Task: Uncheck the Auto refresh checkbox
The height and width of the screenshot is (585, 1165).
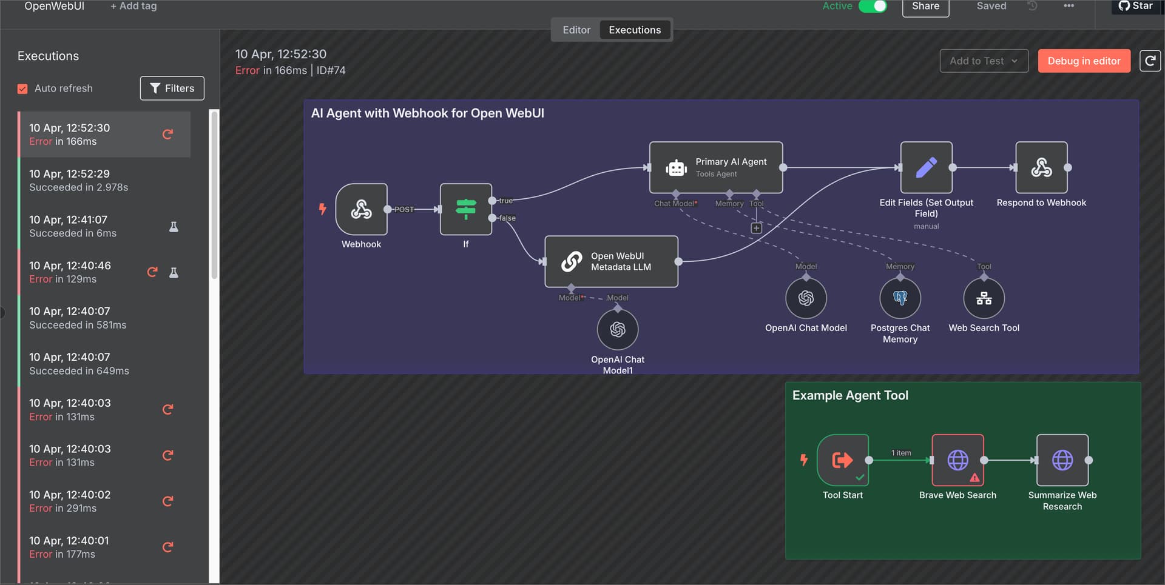Action: (22, 89)
